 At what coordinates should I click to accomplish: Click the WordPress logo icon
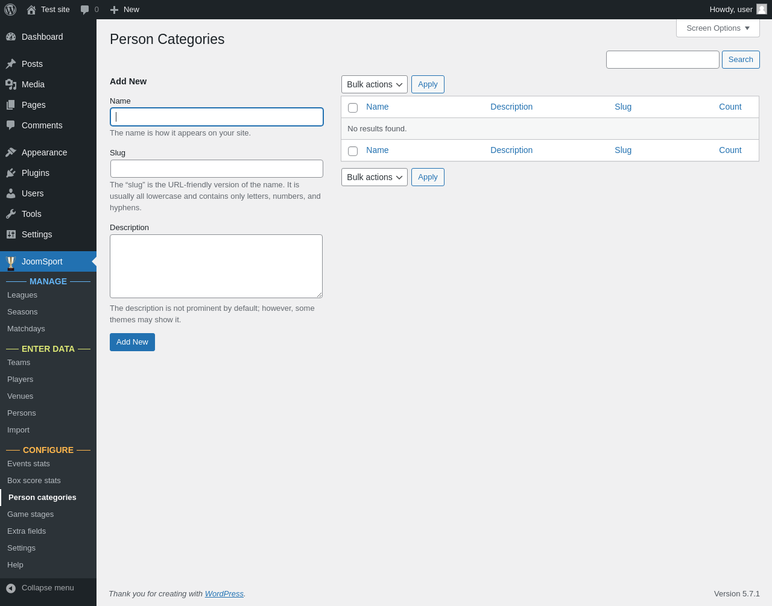[x=10, y=10]
